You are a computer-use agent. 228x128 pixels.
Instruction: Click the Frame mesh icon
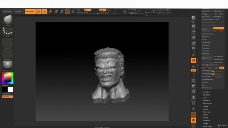(193, 80)
